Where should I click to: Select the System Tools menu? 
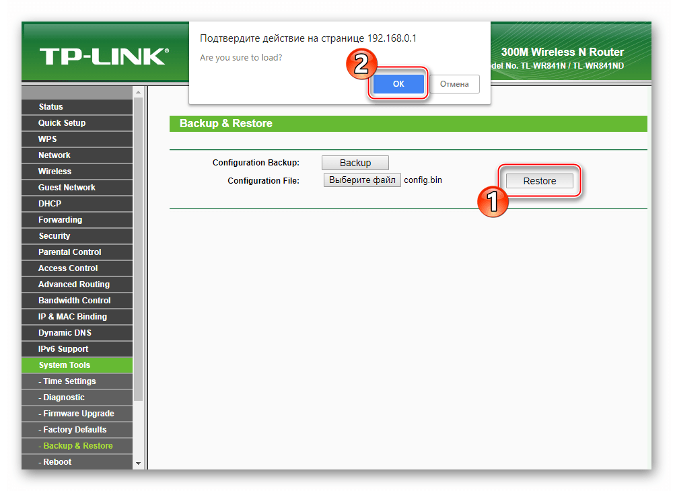[x=77, y=365]
